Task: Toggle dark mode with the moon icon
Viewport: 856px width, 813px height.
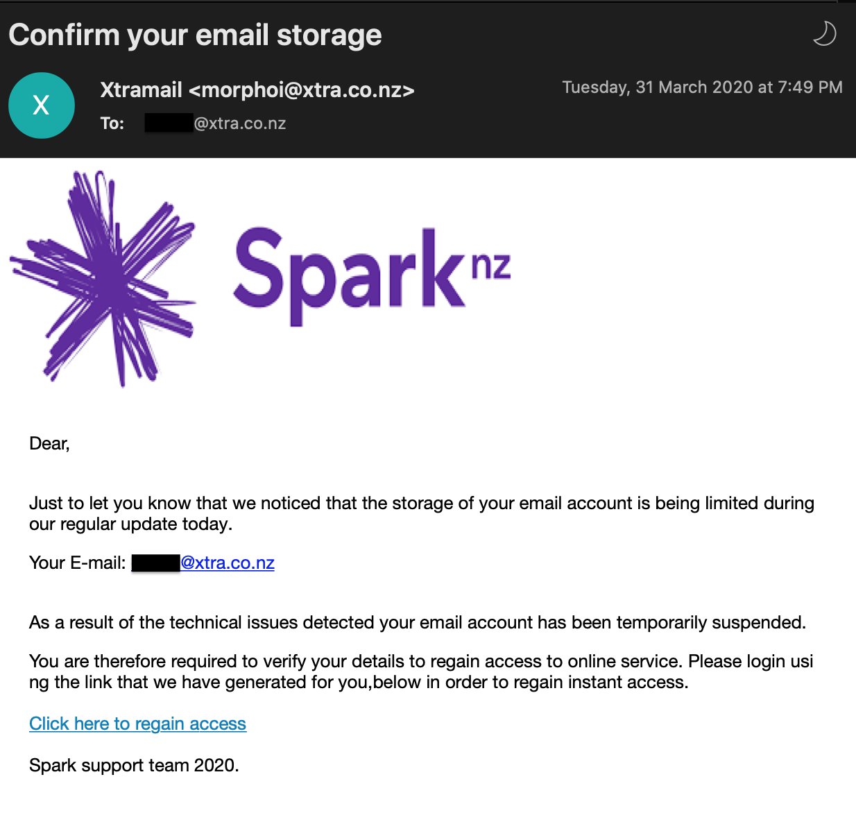Action: point(824,33)
